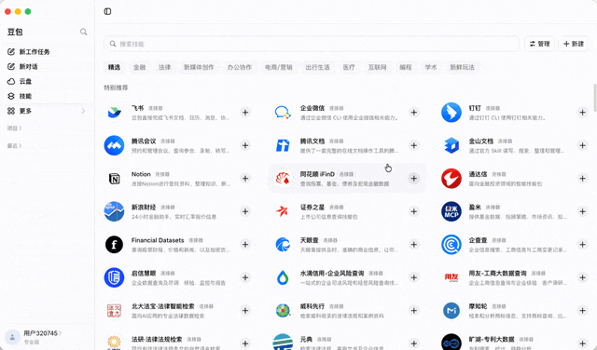The height and width of the screenshot is (350, 597).
Task: Toggle the sidebar panel icon
Action: pos(108,11)
